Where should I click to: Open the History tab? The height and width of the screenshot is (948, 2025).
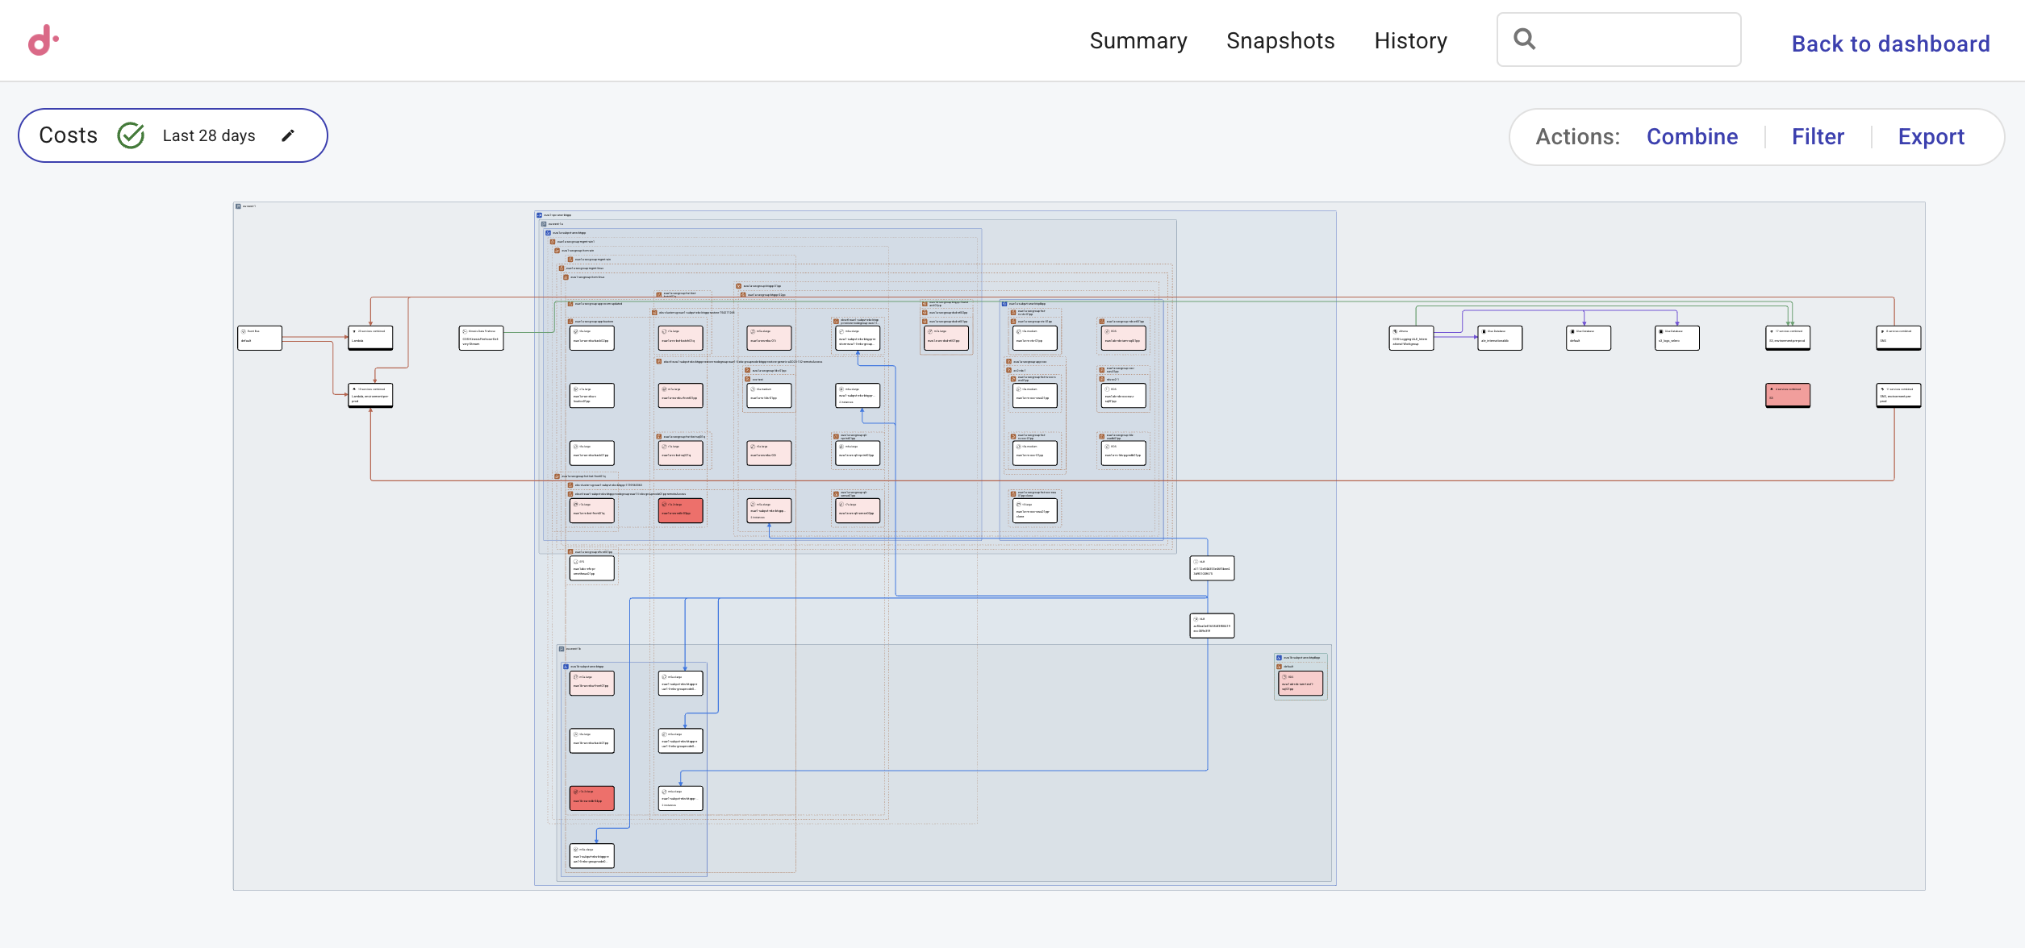(x=1410, y=40)
